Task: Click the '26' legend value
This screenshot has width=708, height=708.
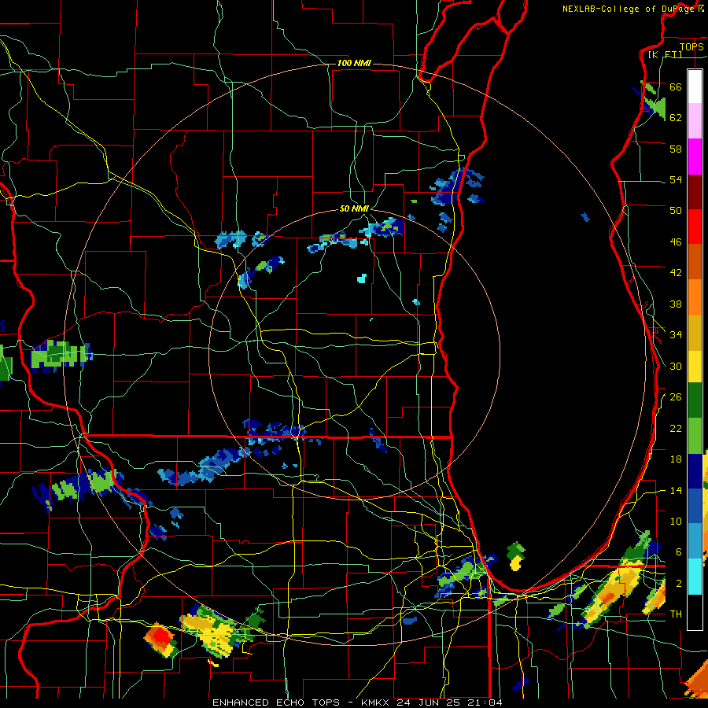Action: pos(676,397)
